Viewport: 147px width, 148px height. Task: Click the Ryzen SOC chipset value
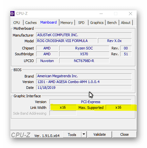pos(84,48)
